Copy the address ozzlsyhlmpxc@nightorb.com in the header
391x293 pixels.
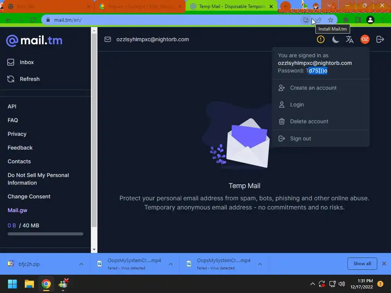tap(153, 39)
